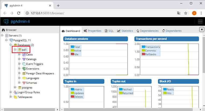The width and height of the screenshot is (205, 111).
Task: Click the Event Triggers node icon
Action: point(24,64)
